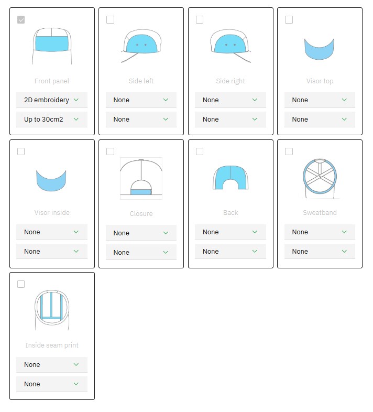Check the Inside seam print checkbox
Viewport: 373px width, 412px height.
[21, 284]
